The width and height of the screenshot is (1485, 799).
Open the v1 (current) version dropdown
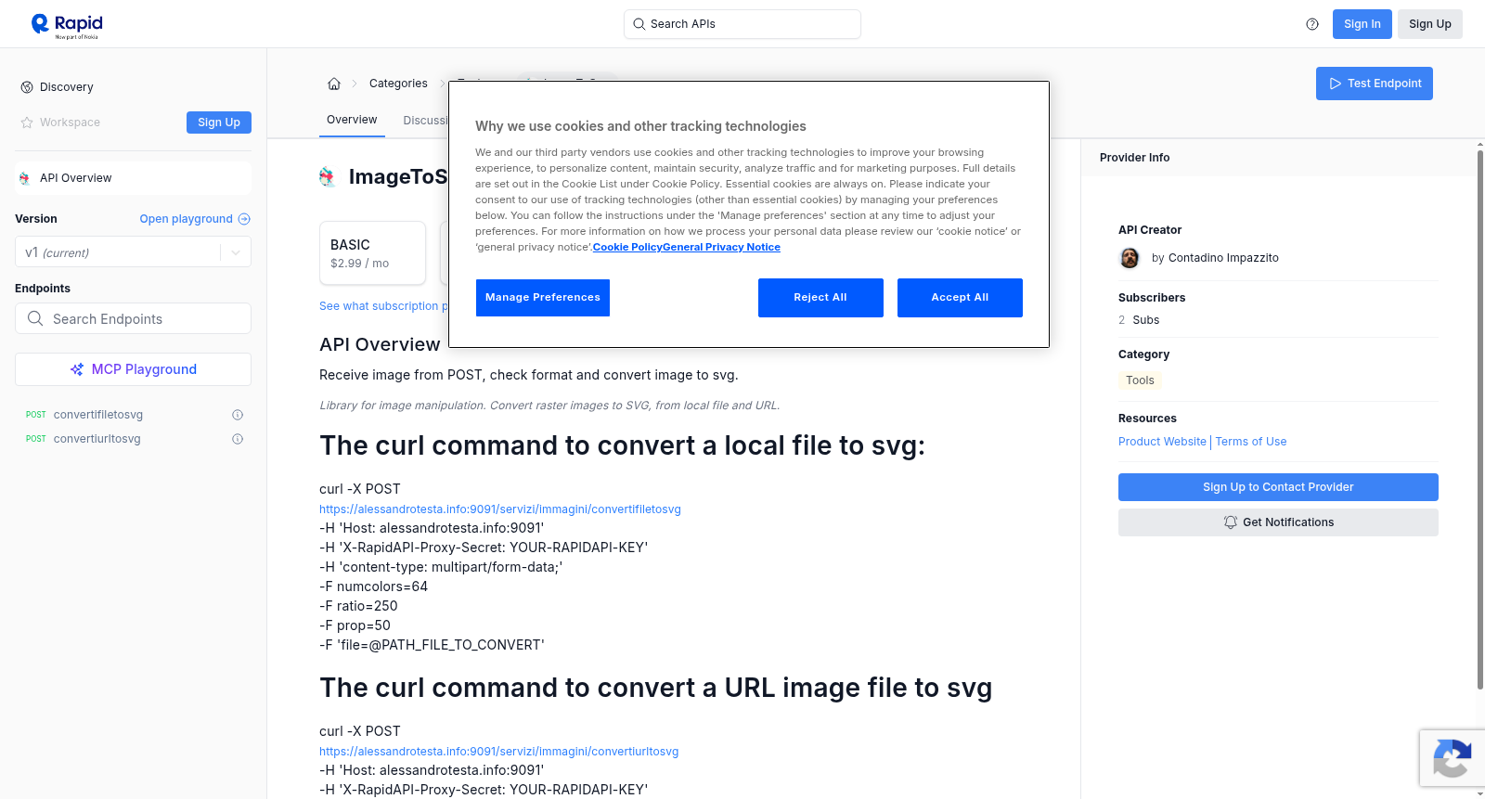pyautogui.click(x=133, y=252)
